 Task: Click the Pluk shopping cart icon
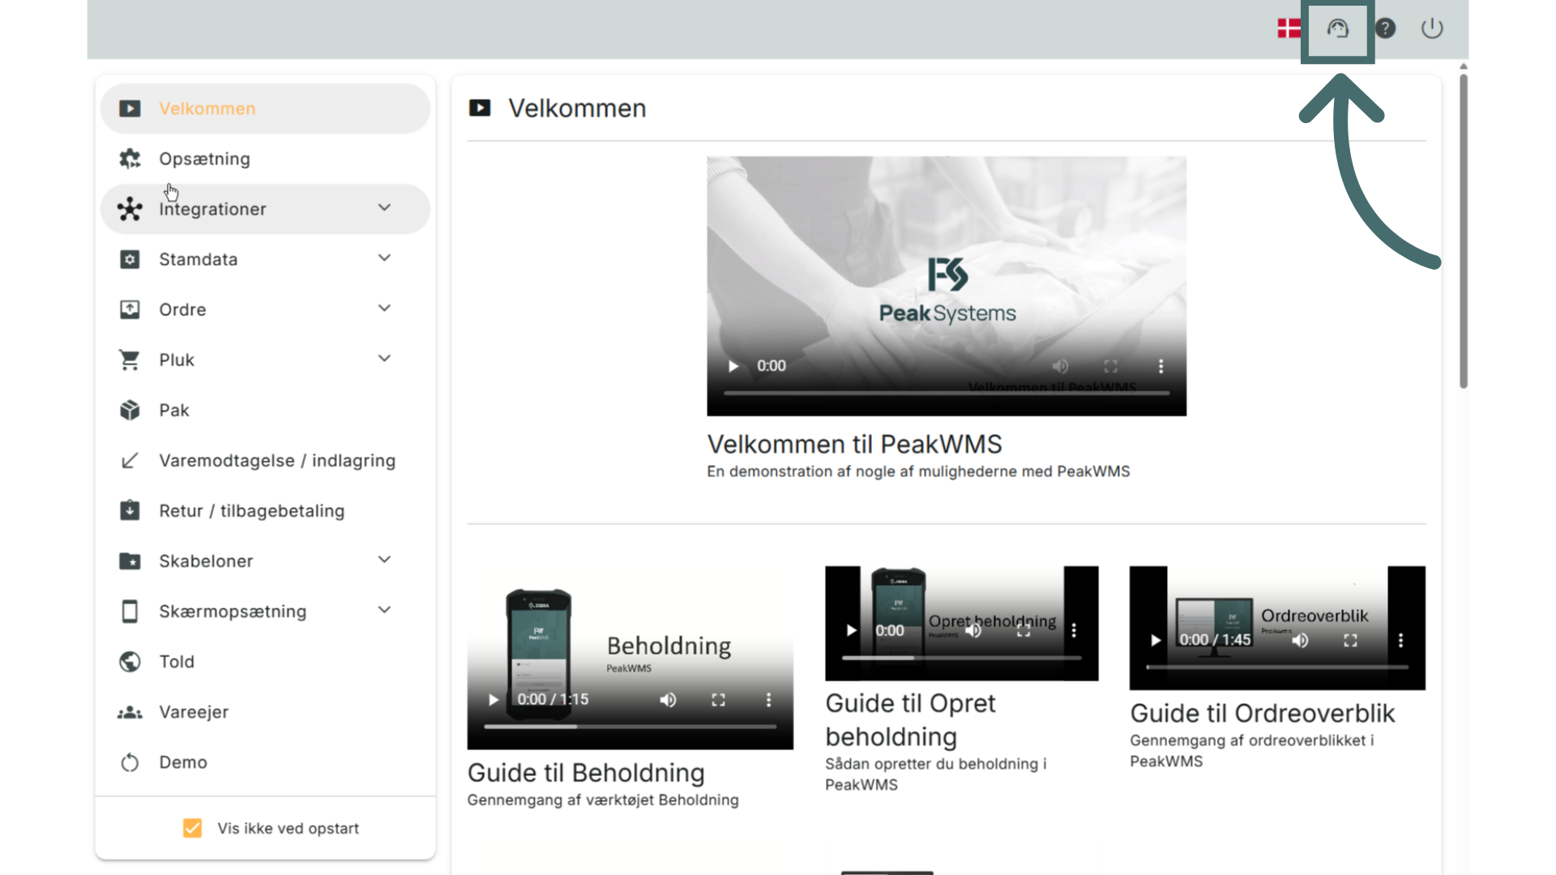[x=130, y=360]
